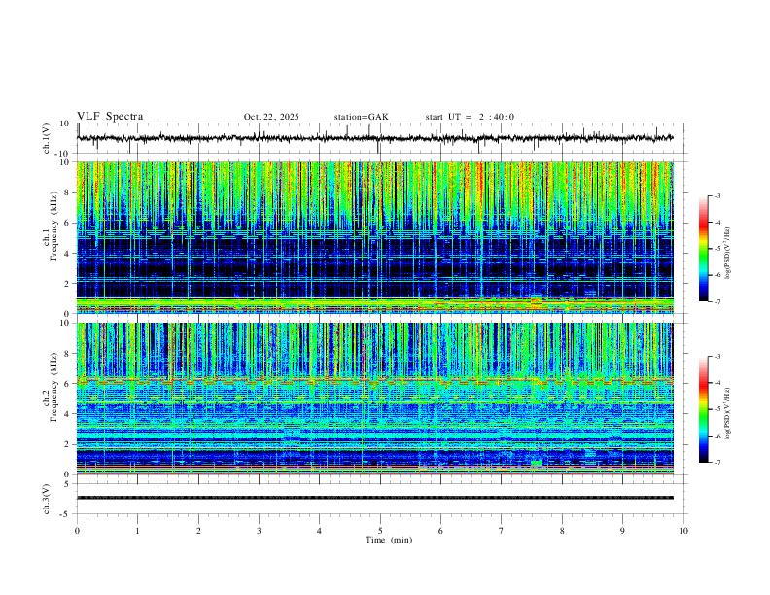The height and width of the screenshot is (595, 770).
Task: Click the "Time (min)" axis title
Action: click(389, 540)
